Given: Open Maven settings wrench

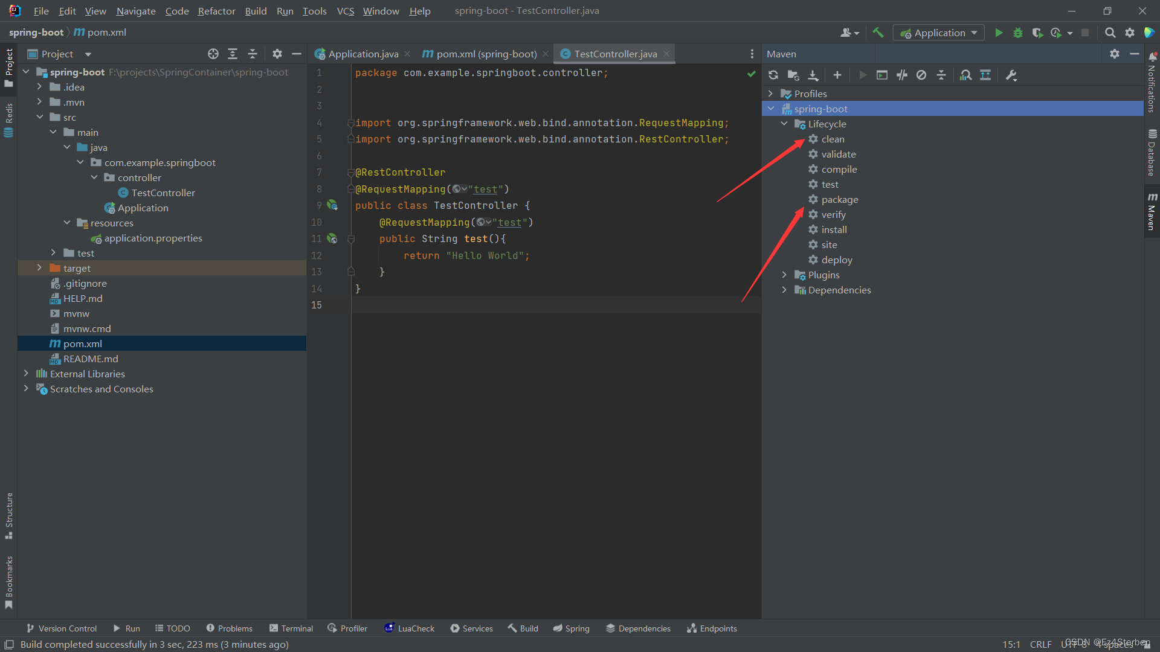Looking at the screenshot, I should point(1011,75).
